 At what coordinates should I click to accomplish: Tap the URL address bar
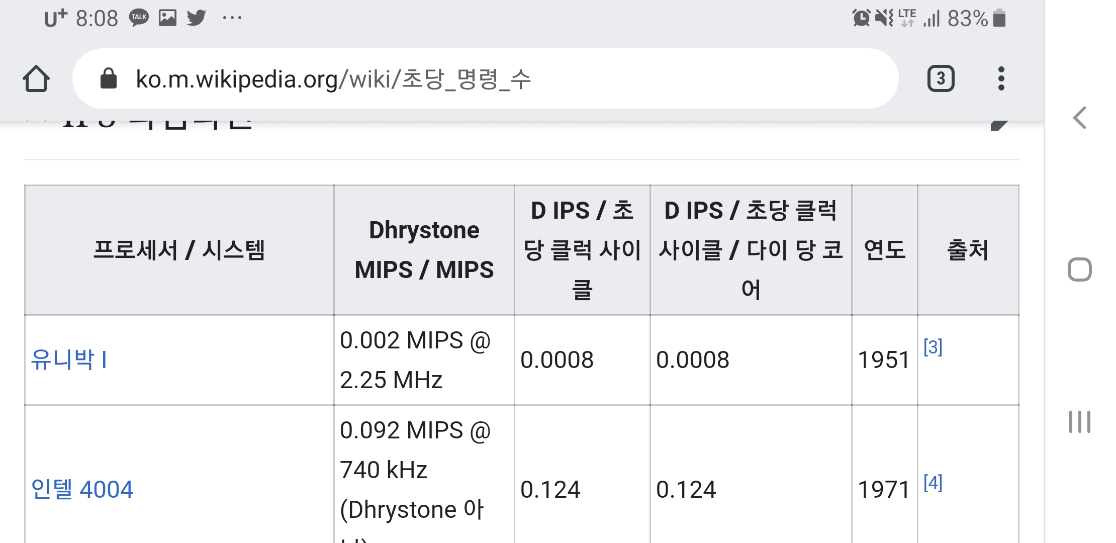(485, 78)
